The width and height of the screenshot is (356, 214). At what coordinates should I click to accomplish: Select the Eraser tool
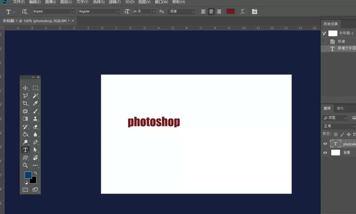(x=35, y=127)
